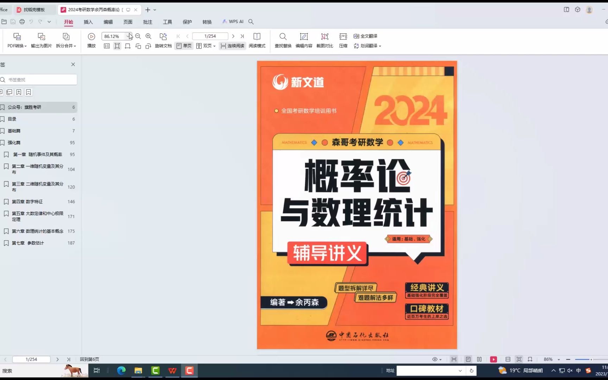This screenshot has width=608, height=380.
Task: Set actual size 1:1 view
Action: (107, 46)
